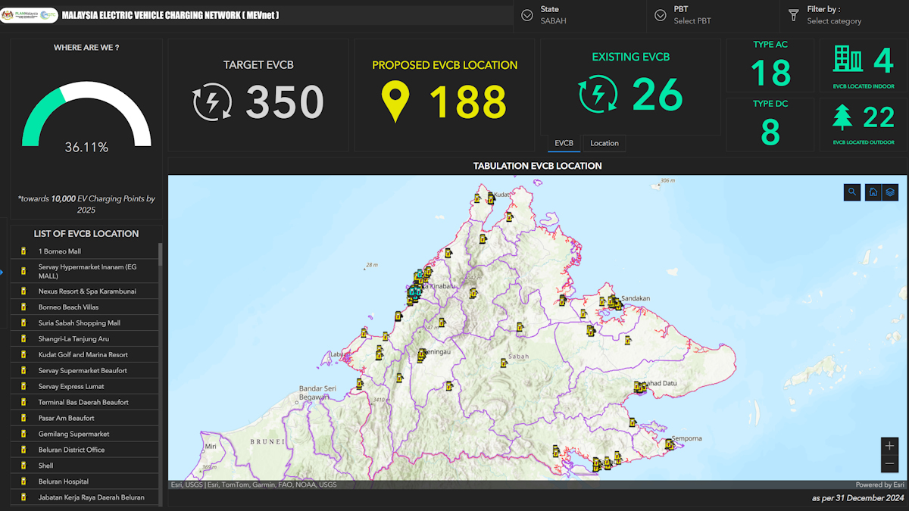This screenshot has height=511, width=909.
Task: Zoom out with the map minus button
Action: (x=889, y=463)
